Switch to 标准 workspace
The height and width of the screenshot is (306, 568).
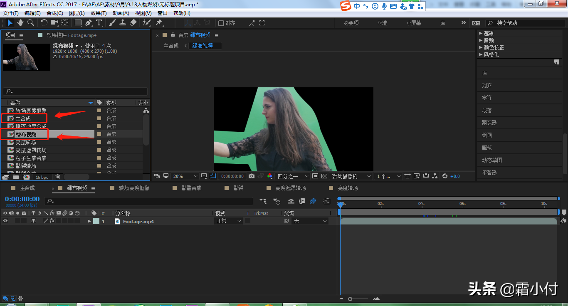click(383, 23)
